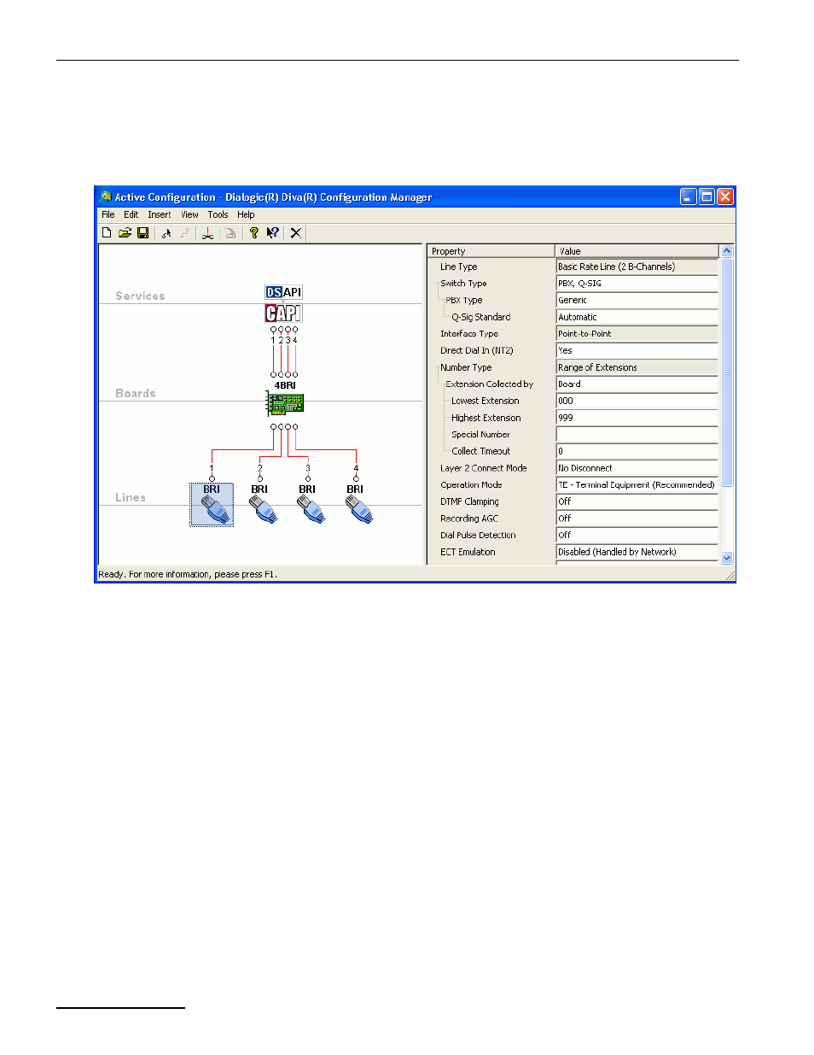Screen dimensions: 814x1055
Task: Click the grayed link chain toolbar icon
Action: (x=185, y=232)
